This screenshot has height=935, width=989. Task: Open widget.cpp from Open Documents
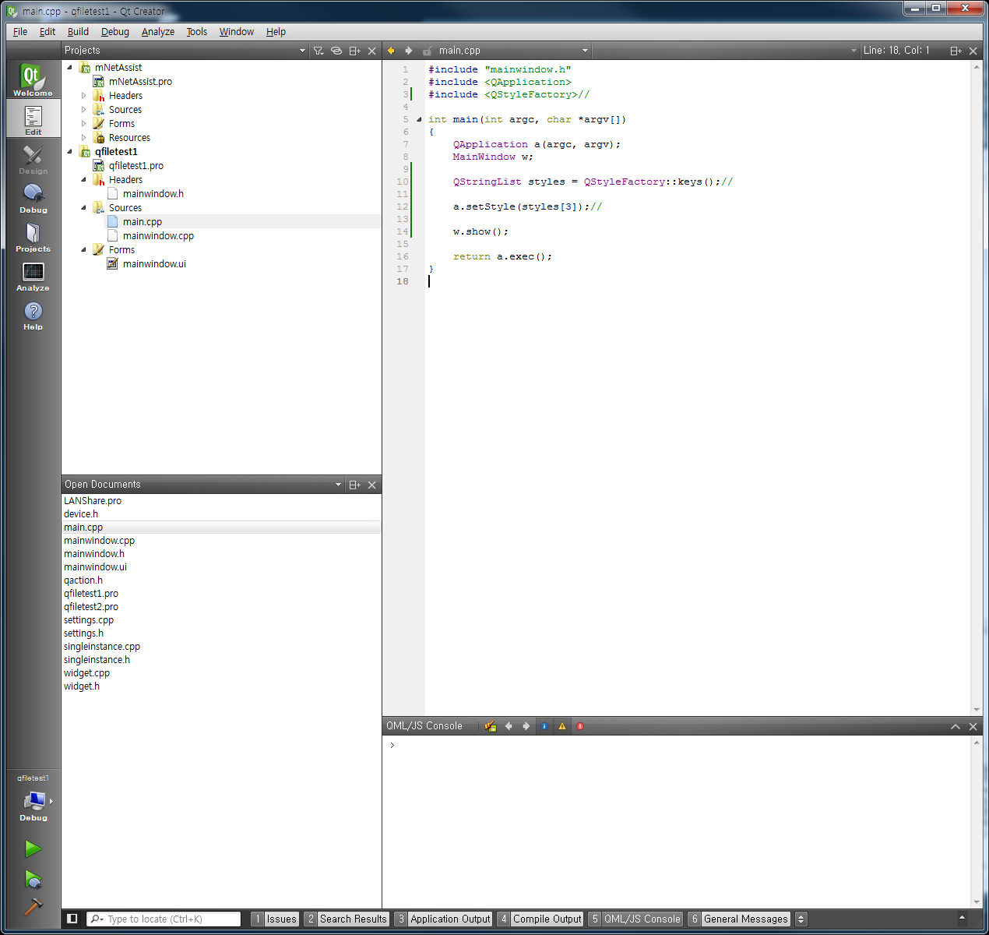pyautogui.click(x=87, y=673)
